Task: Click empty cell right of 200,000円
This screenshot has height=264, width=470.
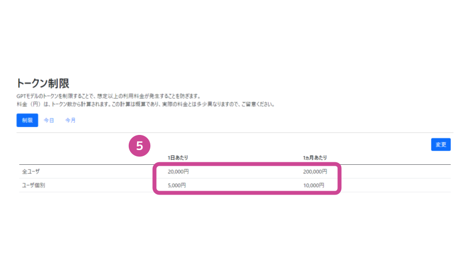Action: click(396, 172)
